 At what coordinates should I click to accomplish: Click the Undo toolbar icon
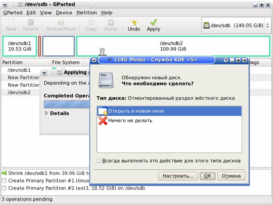point(134,23)
